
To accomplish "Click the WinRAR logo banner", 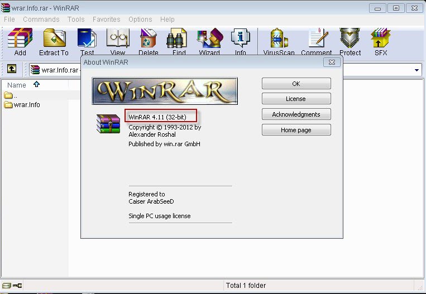I will [x=165, y=91].
